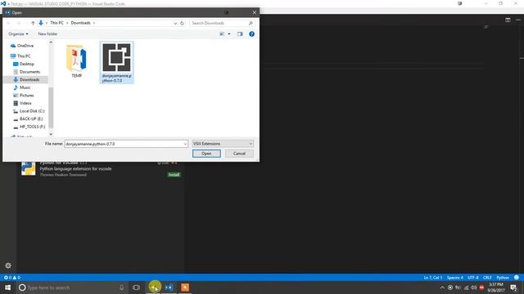Click orange application taskbar icon
This screenshot has width=524, height=294.
(185, 287)
